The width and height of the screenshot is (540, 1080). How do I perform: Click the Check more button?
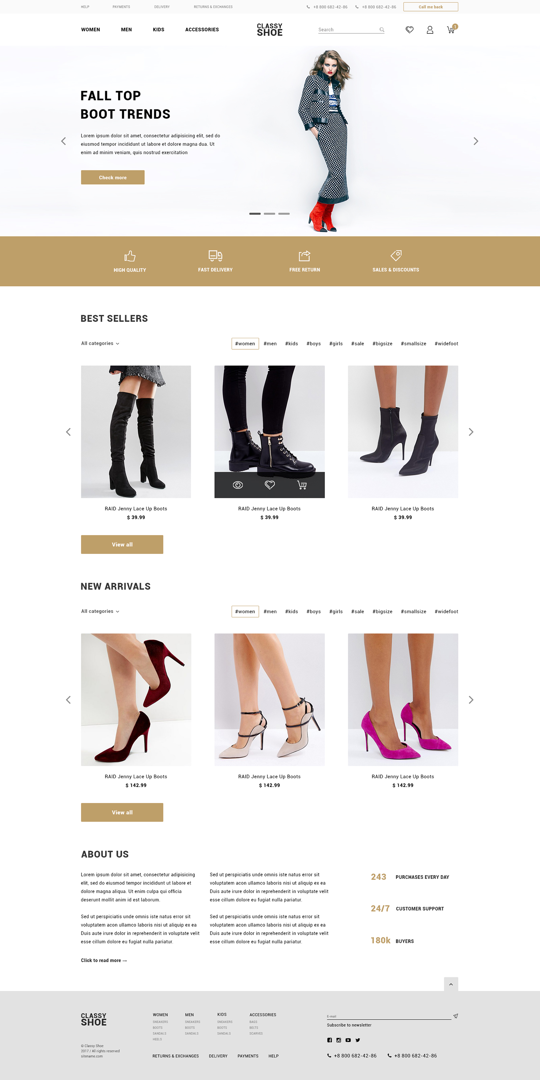[x=113, y=177]
